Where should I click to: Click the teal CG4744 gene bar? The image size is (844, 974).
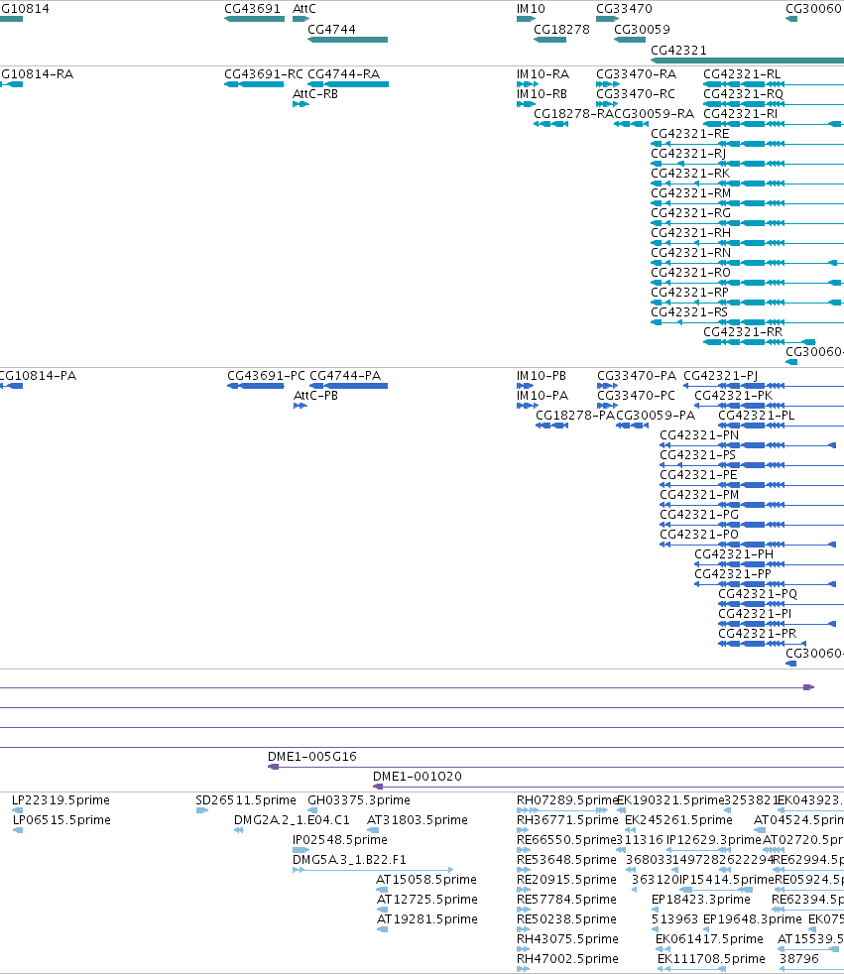(x=348, y=40)
